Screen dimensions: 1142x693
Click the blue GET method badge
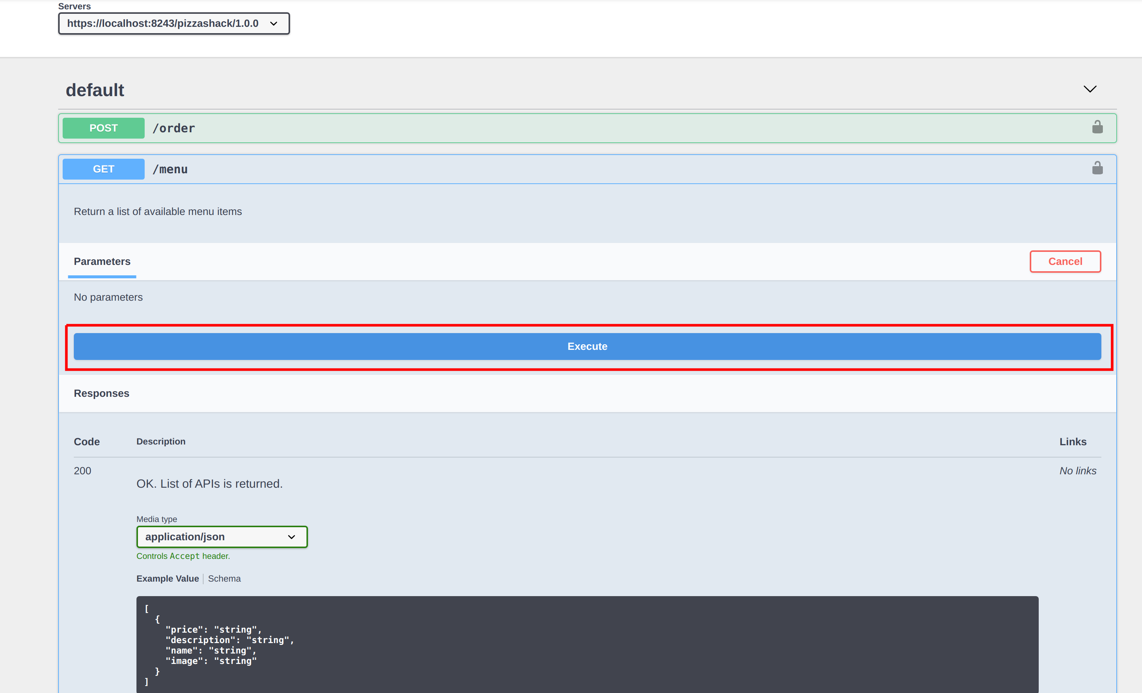point(103,169)
